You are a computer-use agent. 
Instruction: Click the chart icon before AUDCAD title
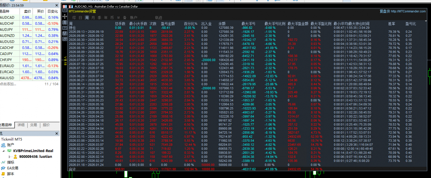tap(71, 6)
